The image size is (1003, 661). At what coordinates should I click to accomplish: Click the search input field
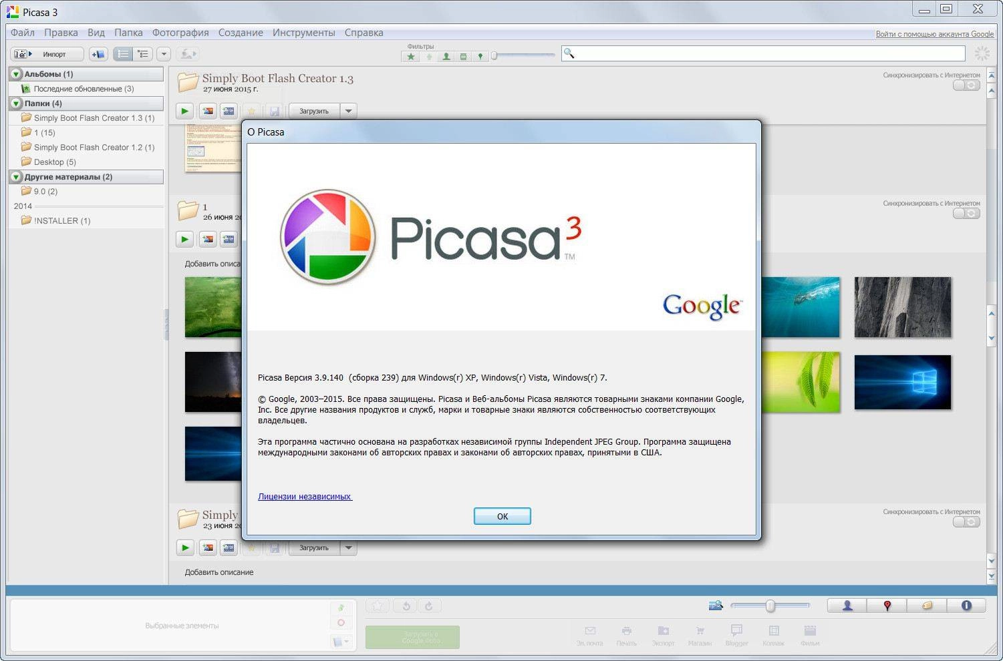(x=764, y=53)
